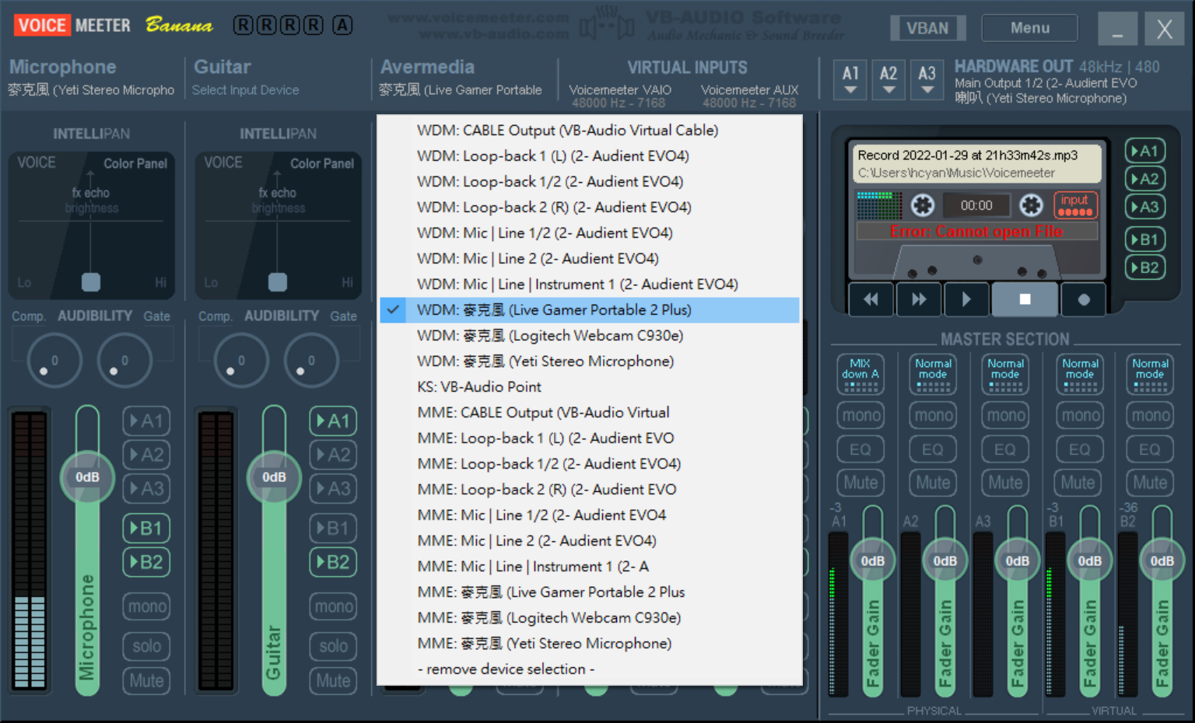Mute the Guitar strip

[x=334, y=681]
